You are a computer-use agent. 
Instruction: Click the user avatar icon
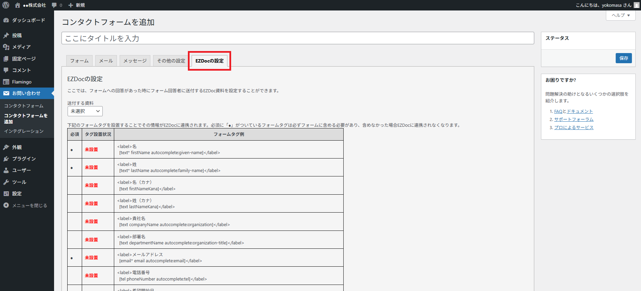(x=636, y=5)
